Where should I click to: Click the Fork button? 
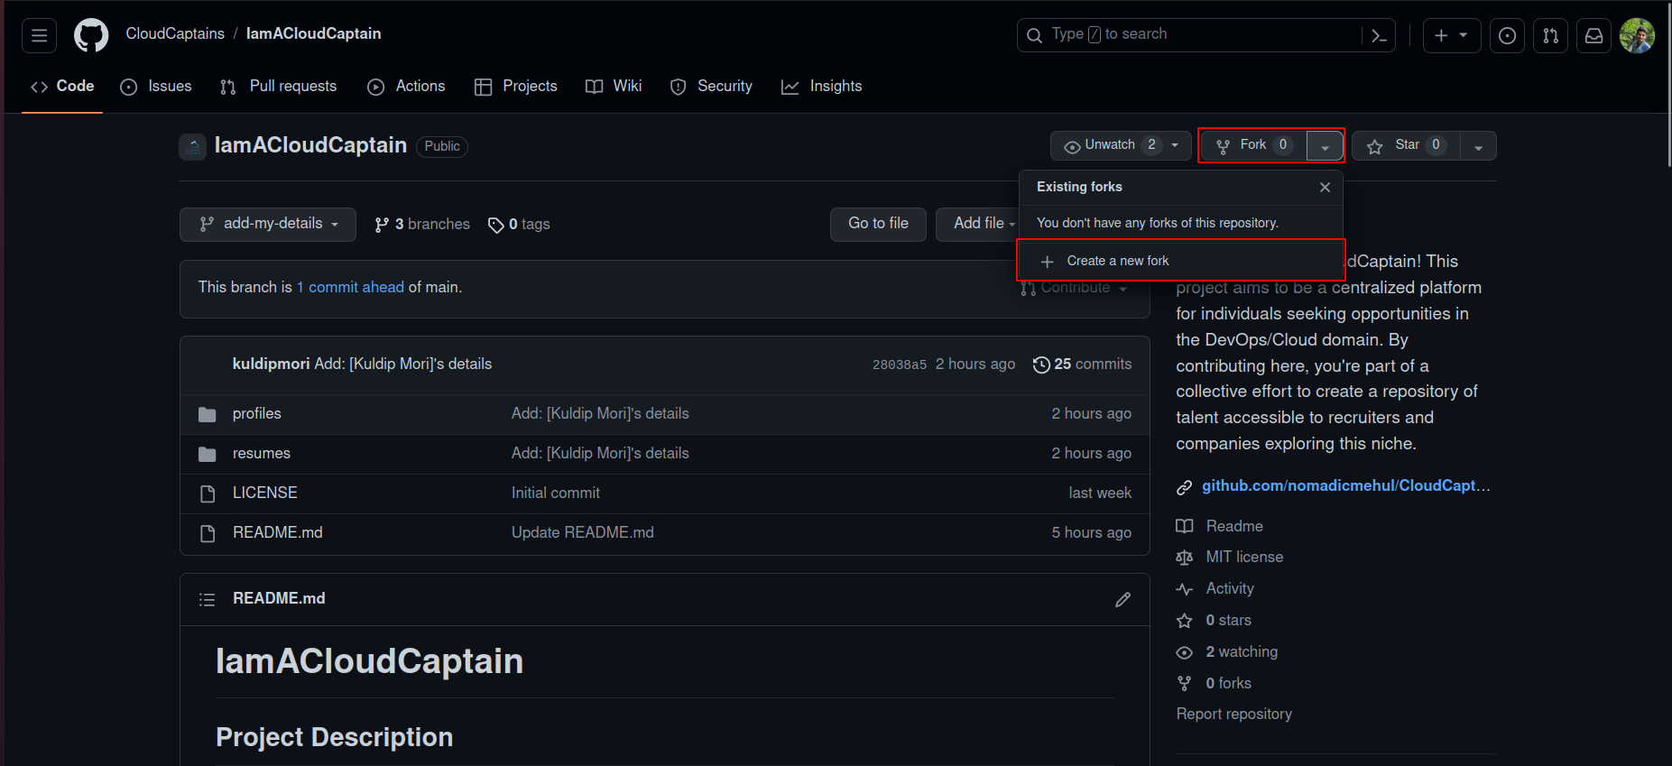[x=1253, y=145]
